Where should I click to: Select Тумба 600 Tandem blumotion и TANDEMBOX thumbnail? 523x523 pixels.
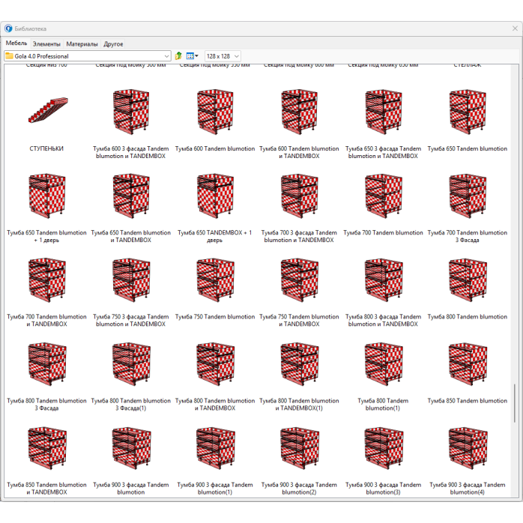click(x=299, y=112)
